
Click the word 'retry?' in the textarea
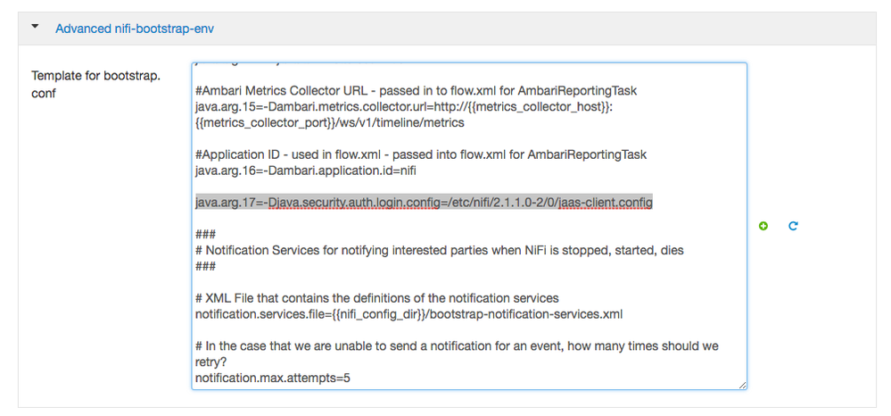pyautogui.click(x=211, y=362)
